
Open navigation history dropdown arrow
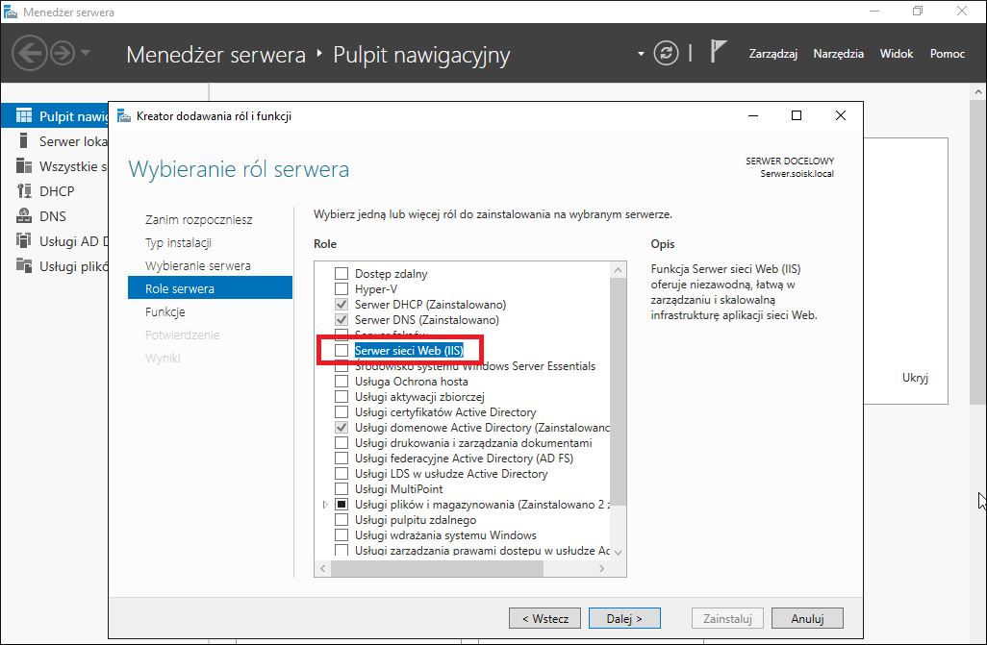[x=86, y=53]
